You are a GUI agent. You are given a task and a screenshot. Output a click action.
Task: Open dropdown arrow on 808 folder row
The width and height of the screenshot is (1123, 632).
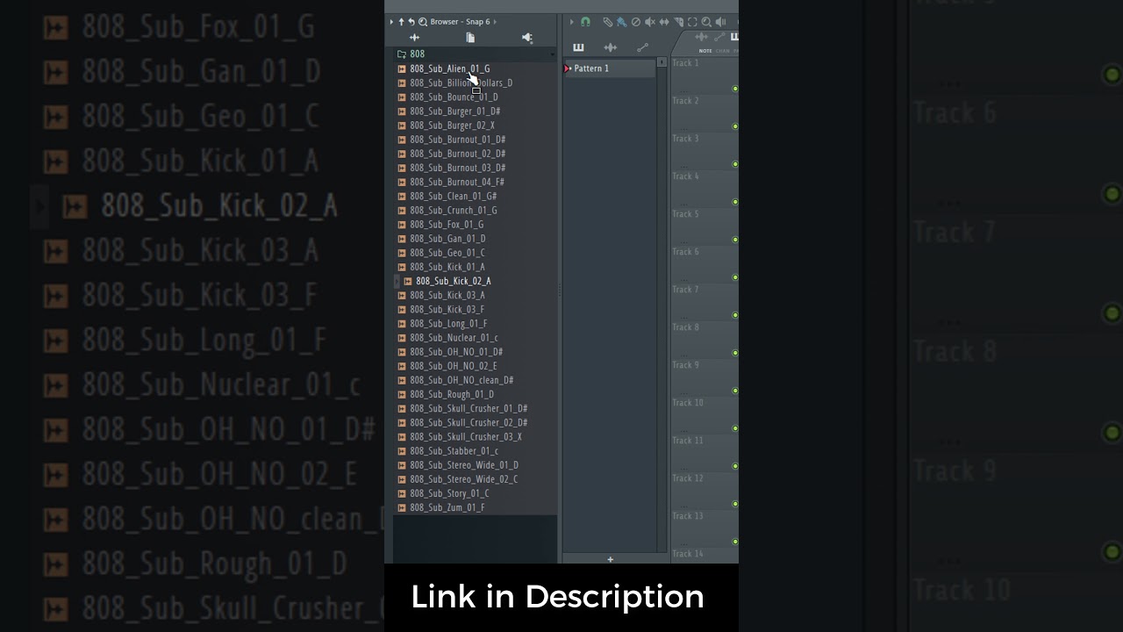(552, 54)
